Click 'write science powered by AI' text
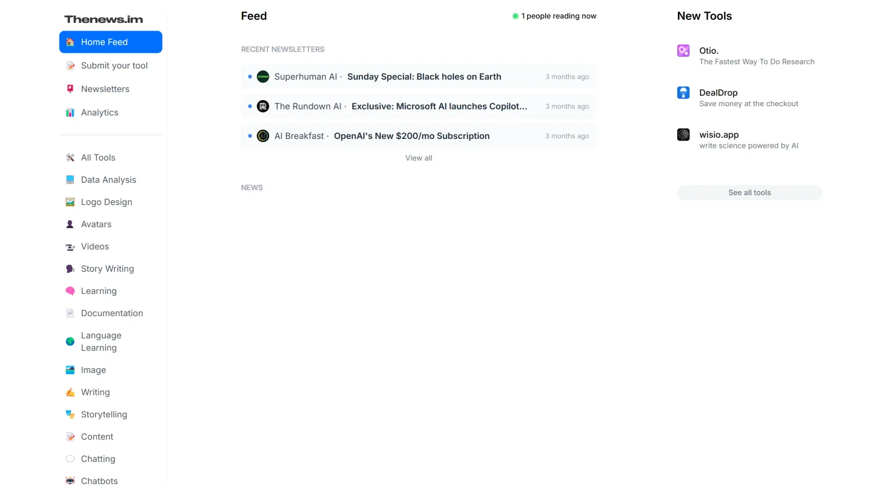Image resolution: width=889 pixels, height=494 pixels. [748, 146]
